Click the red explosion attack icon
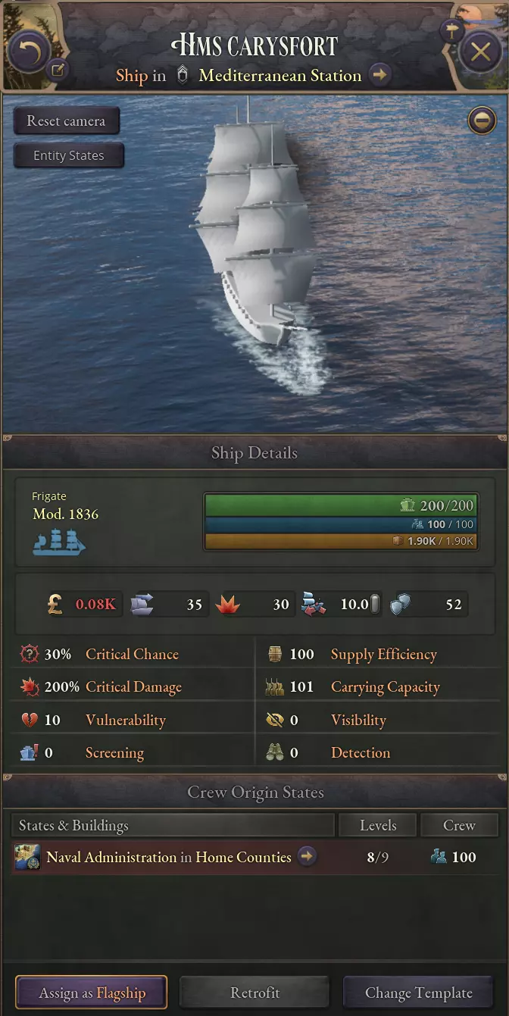Viewport: 509px width, 1016px height. click(x=229, y=604)
